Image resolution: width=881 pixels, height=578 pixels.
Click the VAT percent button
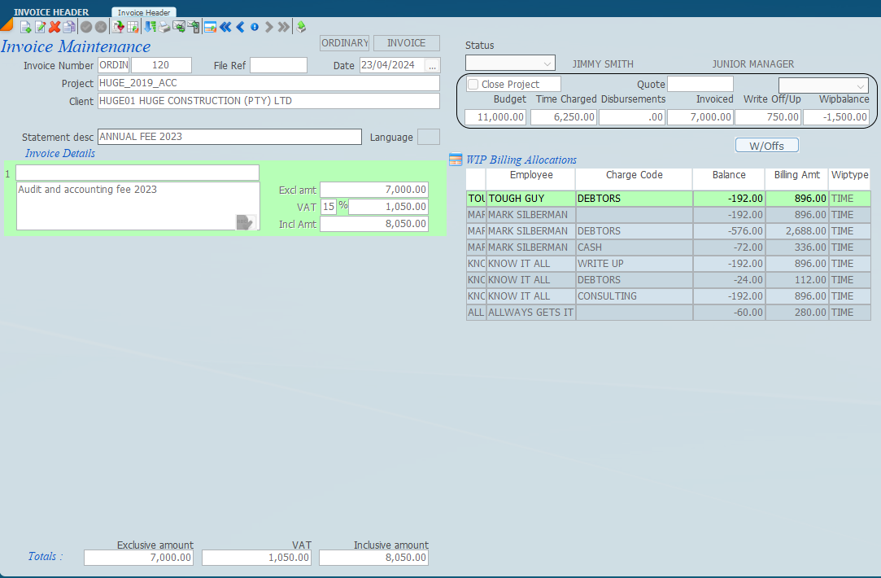pos(342,206)
